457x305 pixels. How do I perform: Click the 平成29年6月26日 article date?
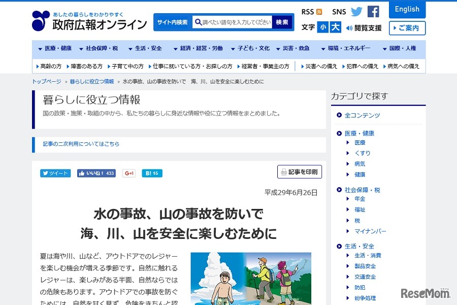291,193
